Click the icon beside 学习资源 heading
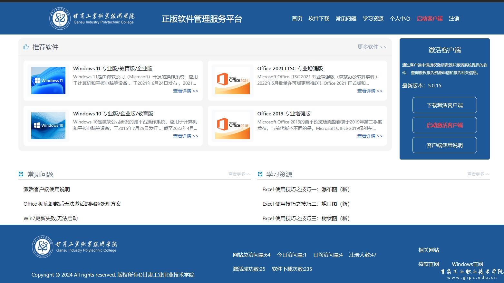Image resolution: width=504 pixels, height=283 pixels. (x=260, y=174)
